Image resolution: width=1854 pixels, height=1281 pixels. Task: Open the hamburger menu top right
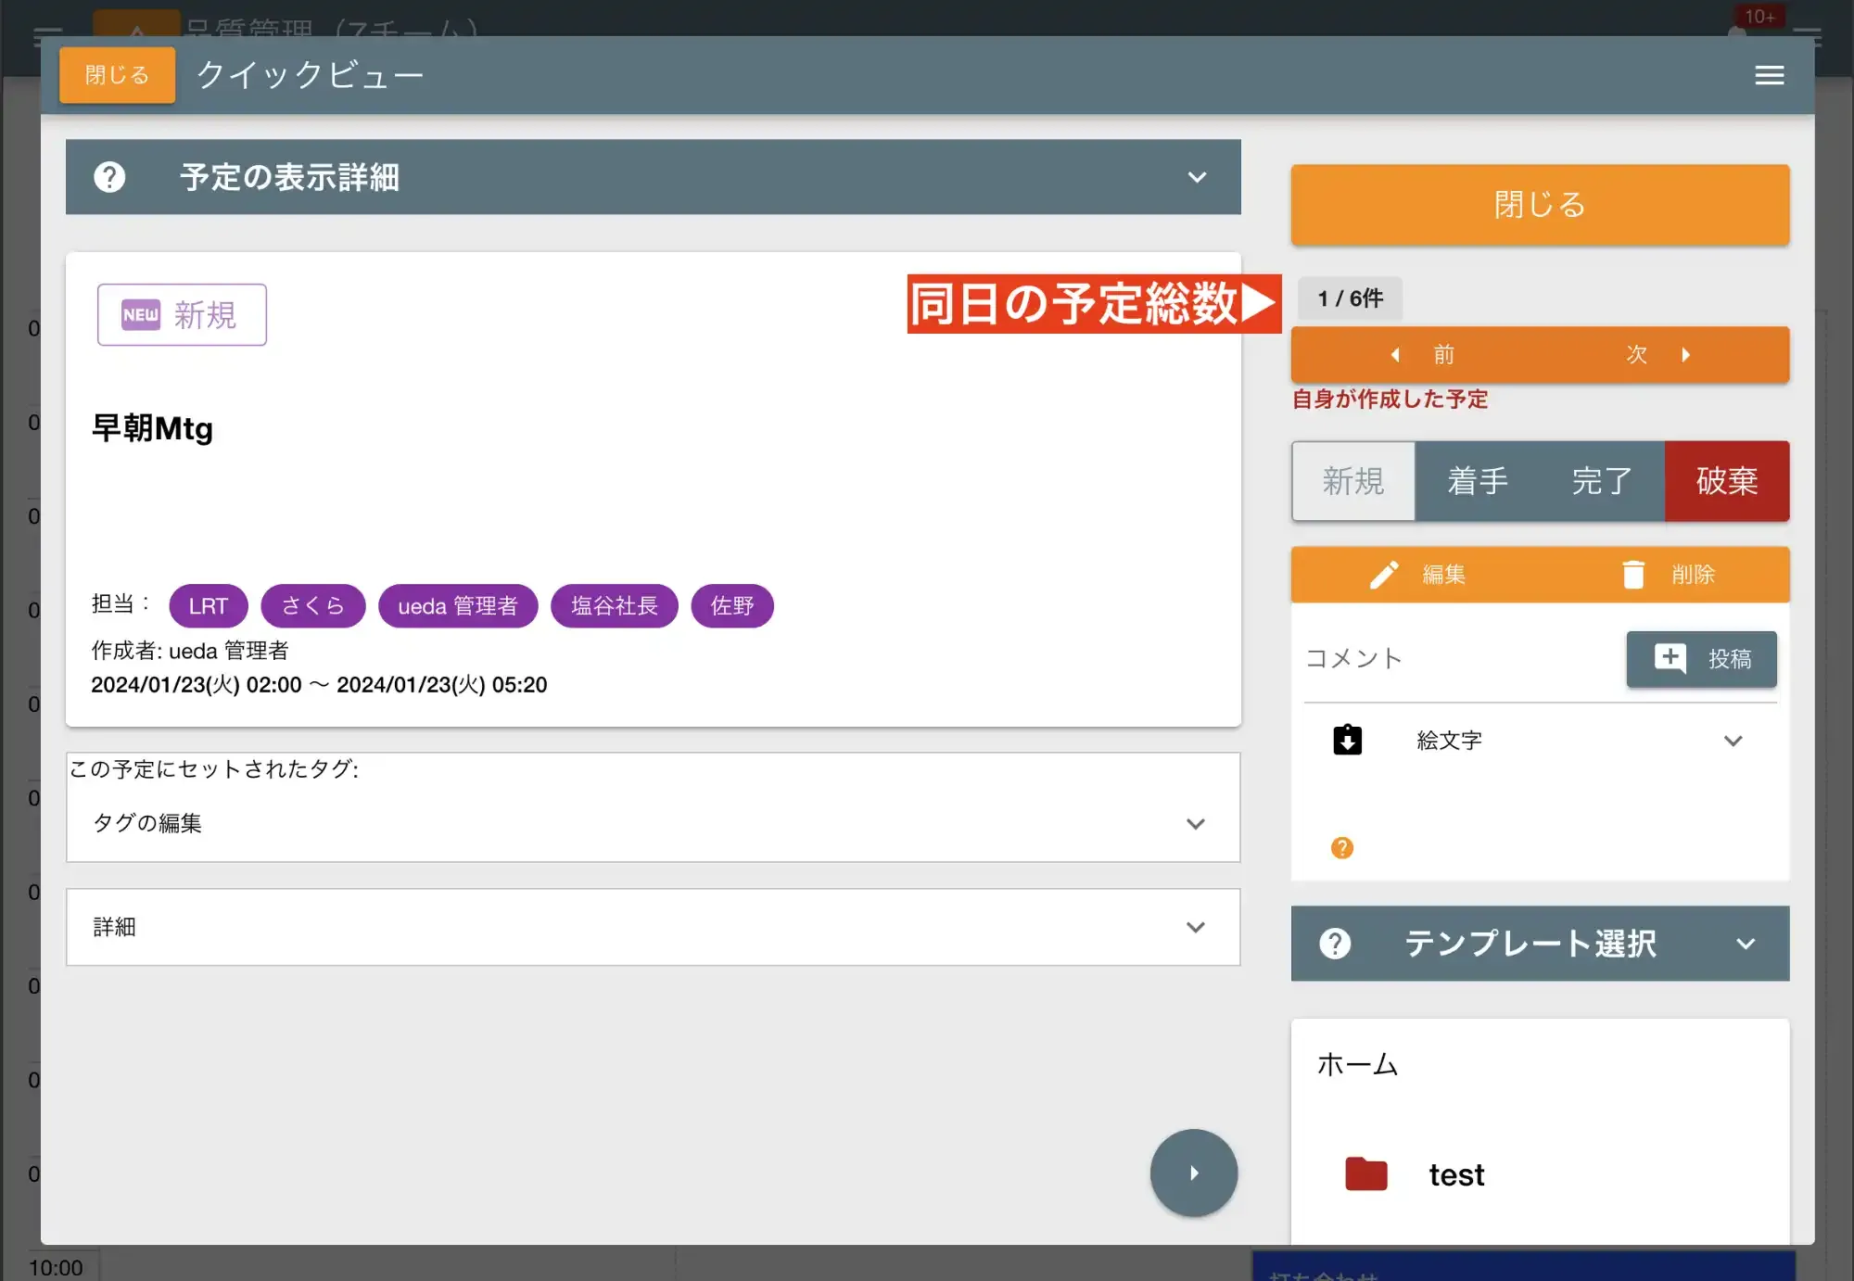click(1769, 75)
